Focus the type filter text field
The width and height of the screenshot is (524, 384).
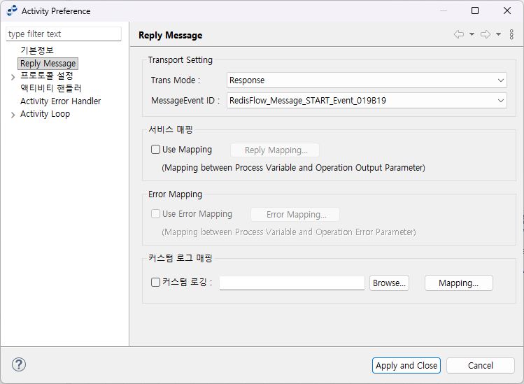point(64,34)
